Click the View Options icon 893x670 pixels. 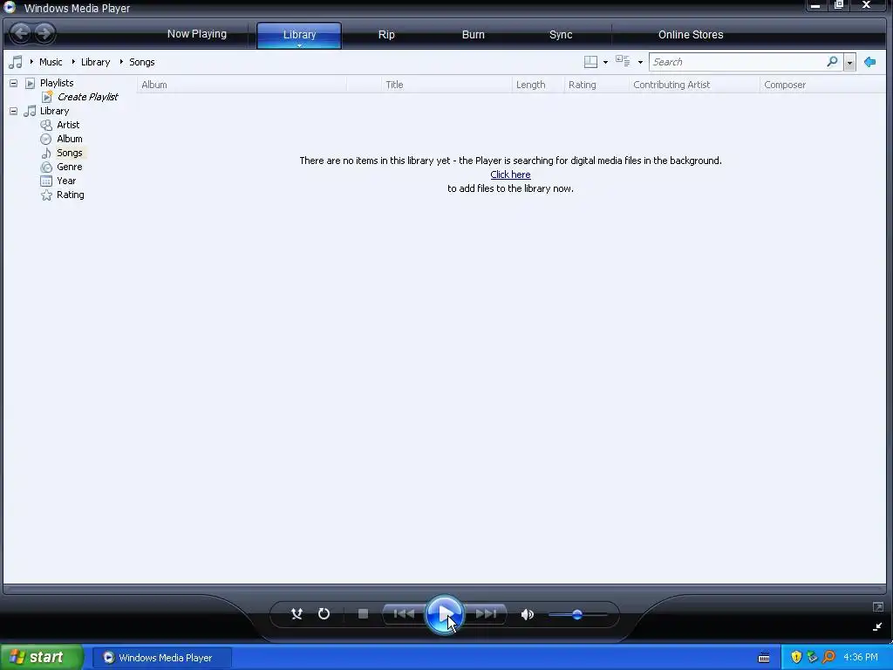click(623, 61)
